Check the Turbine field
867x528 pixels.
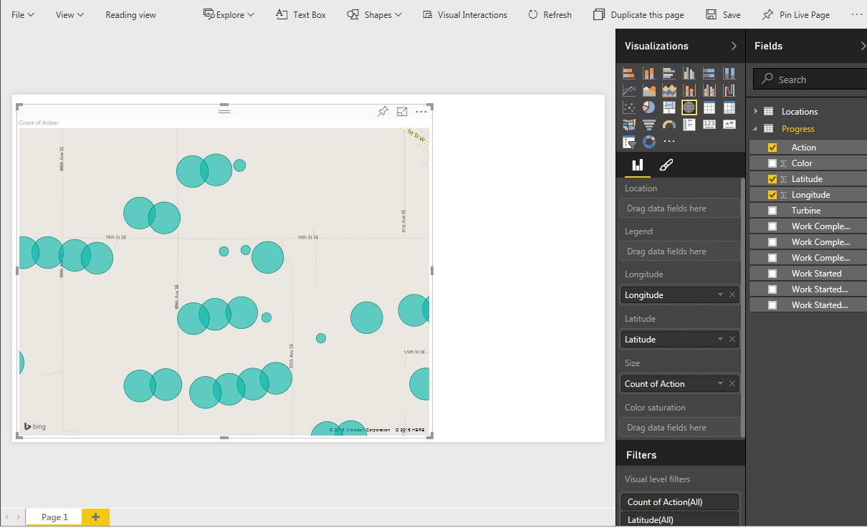click(x=772, y=211)
